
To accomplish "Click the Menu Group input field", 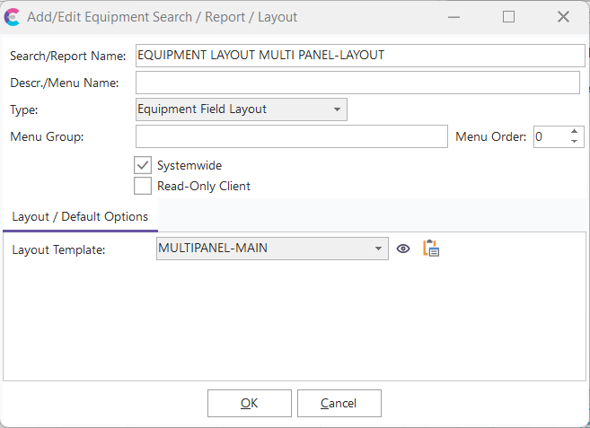I will pyautogui.click(x=291, y=136).
